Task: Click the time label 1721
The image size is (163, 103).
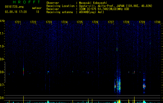Action: 18,22
